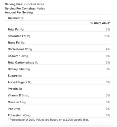Select the Calories: 60 row
The width and height of the screenshot is (117, 127).
pos(58,17)
